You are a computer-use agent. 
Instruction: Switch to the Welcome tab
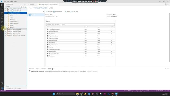click(x=32, y=4)
